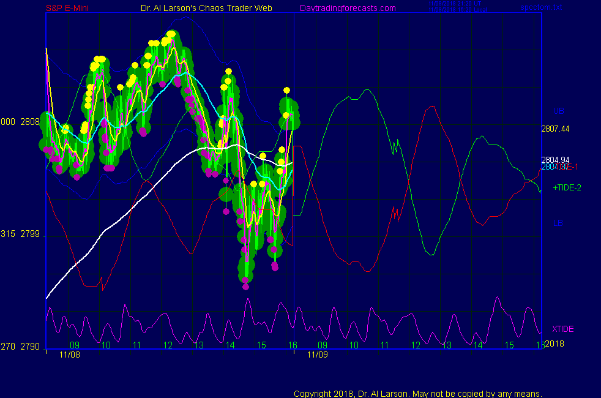Click the Daytradingforecasts.com link
This screenshot has height=398, width=601.
click(x=347, y=8)
